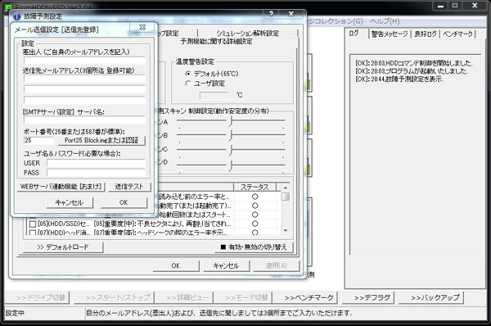Click the ステータス column header

point(255,187)
